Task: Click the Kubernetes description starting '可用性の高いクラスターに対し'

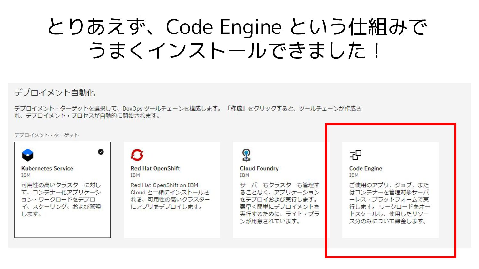Action: 61,200
